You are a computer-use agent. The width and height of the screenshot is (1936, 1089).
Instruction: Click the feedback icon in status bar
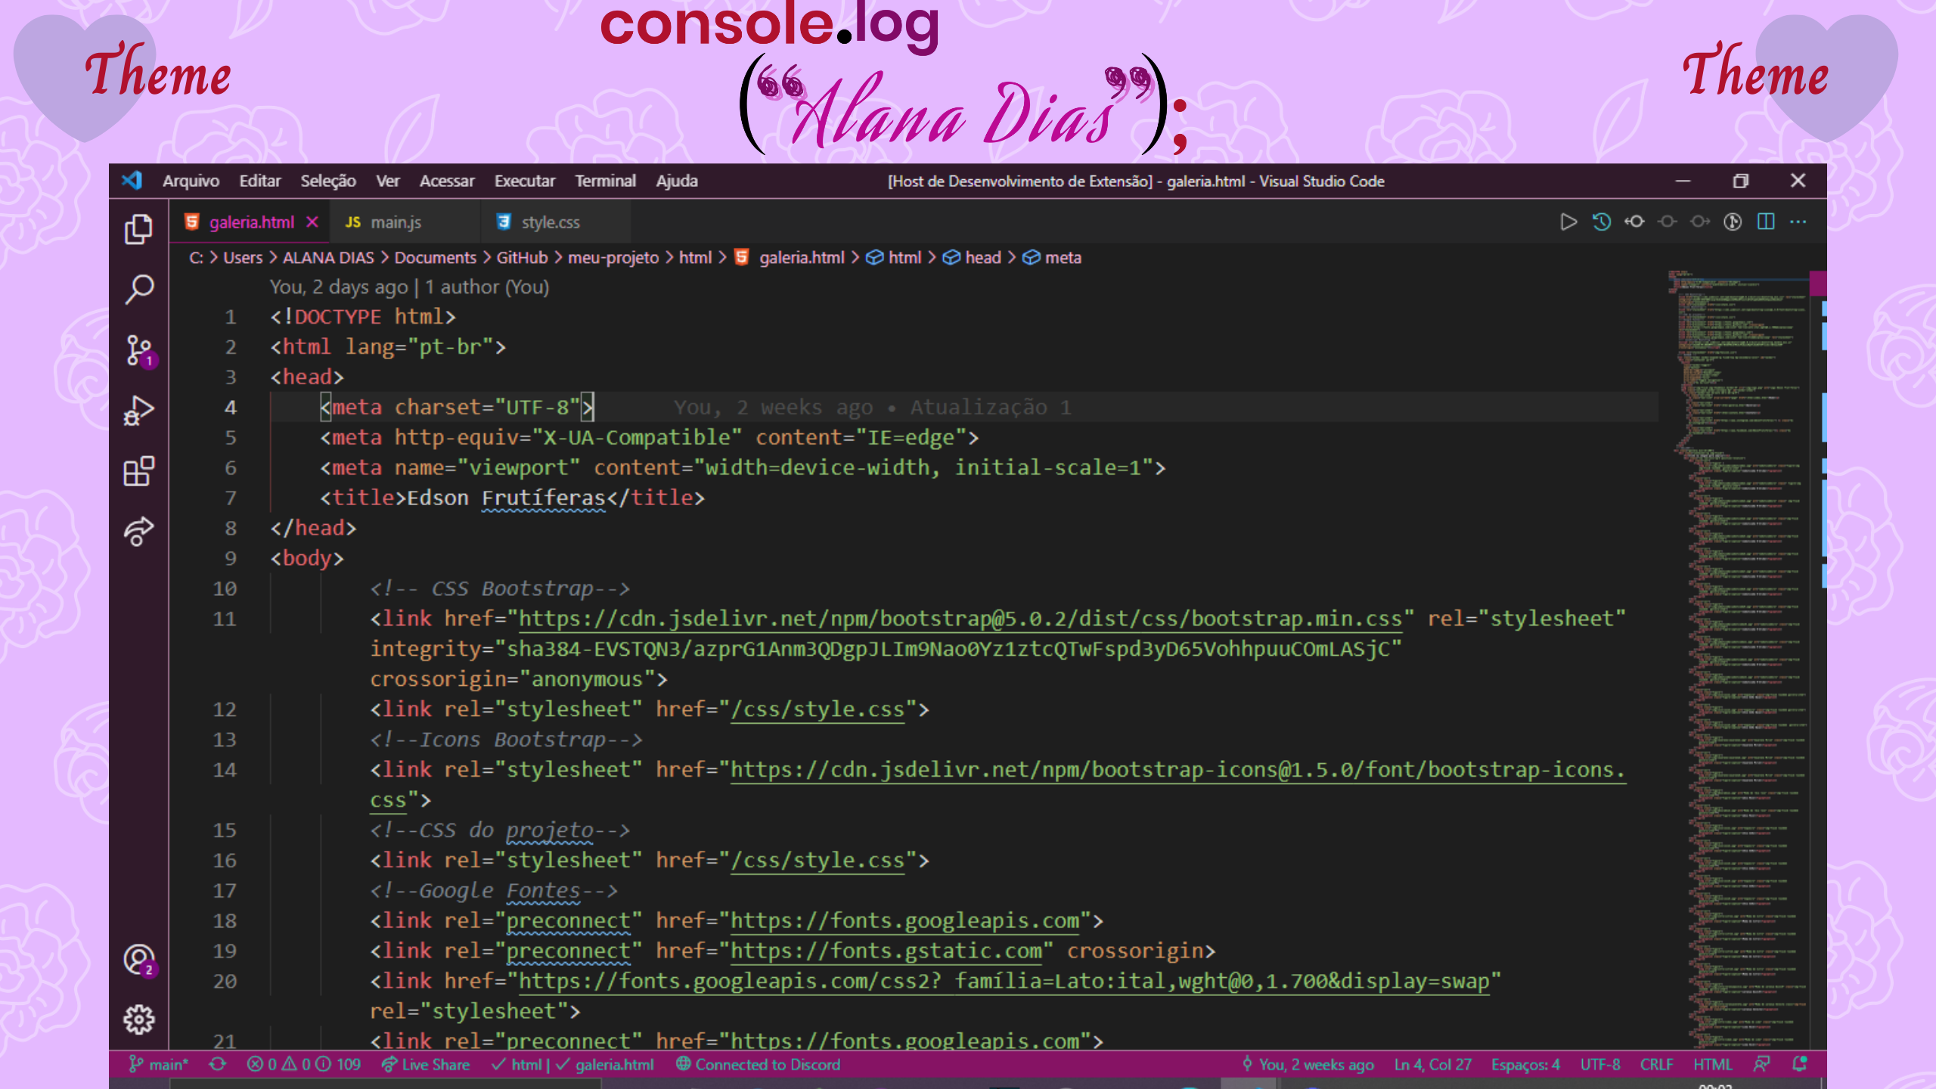[x=1761, y=1064]
